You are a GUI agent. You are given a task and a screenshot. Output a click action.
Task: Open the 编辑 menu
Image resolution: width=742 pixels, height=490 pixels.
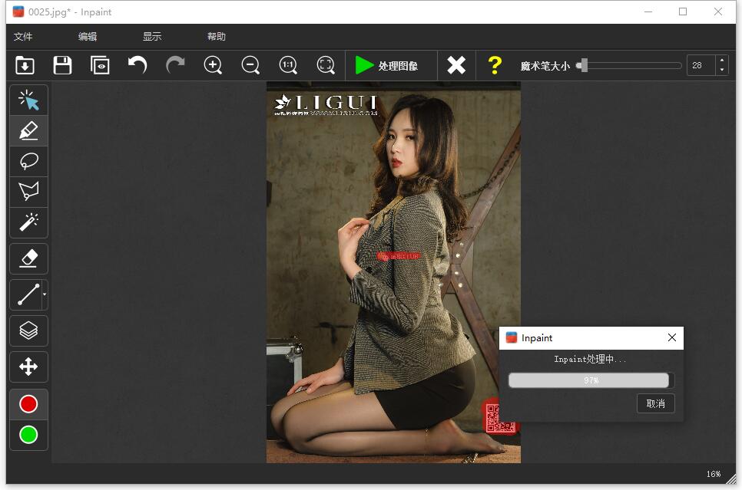click(x=88, y=36)
